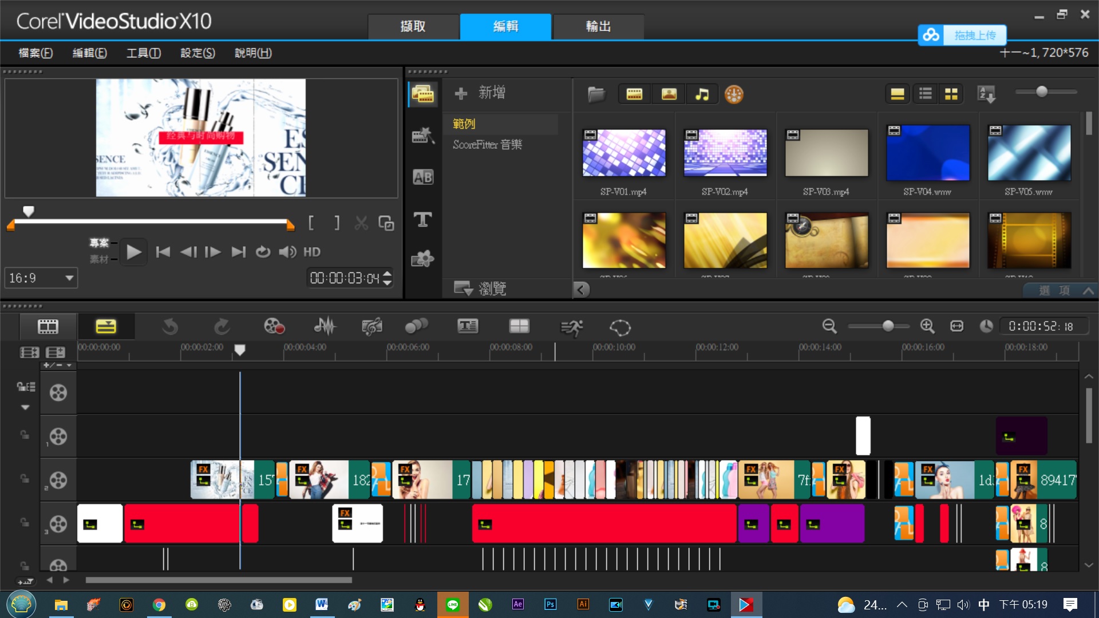Image resolution: width=1099 pixels, height=618 pixels.
Task: Select the SP-V04.wmv thumbnail
Action: pyautogui.click(x=928, y=153)
